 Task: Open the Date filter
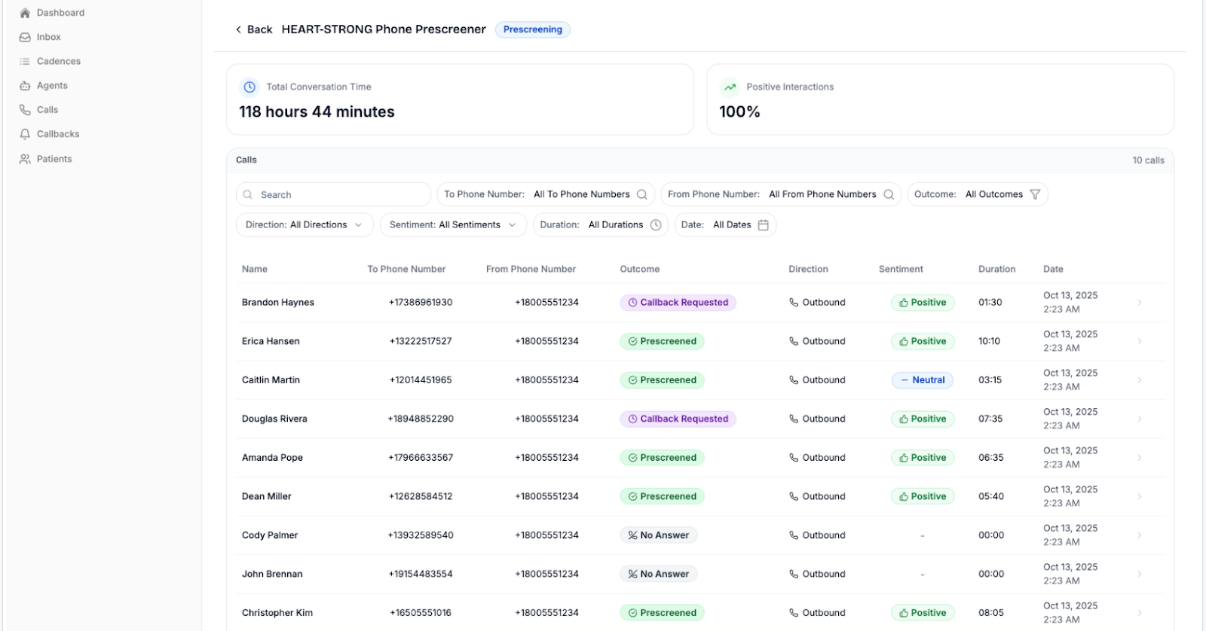(725, 224)
